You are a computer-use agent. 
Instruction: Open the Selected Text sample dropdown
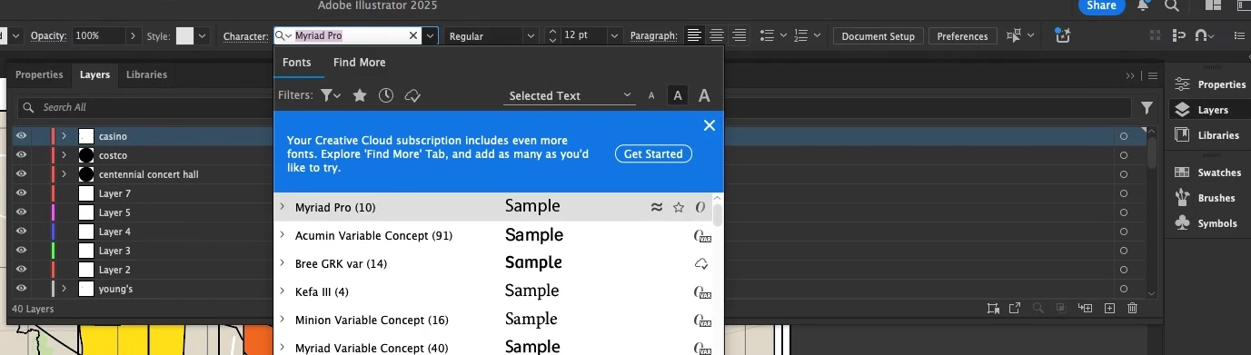(x=570, y=95)
